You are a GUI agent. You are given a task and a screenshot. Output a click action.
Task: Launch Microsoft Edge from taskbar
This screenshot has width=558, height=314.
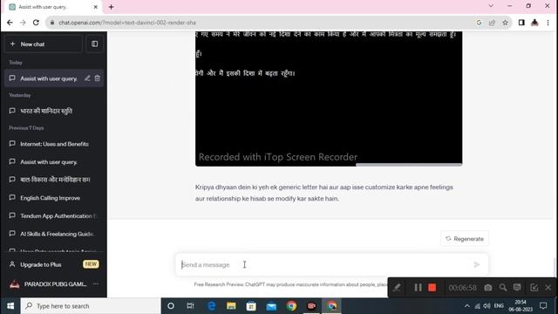pos(211,306)
